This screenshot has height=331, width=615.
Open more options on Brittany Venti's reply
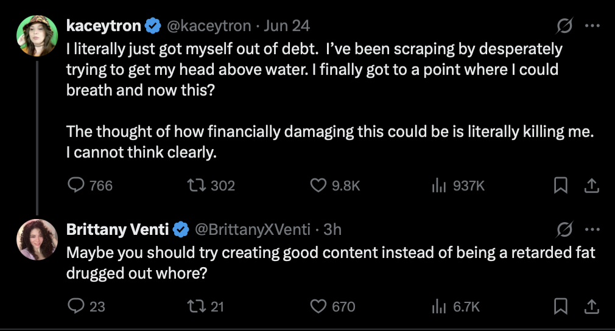coord(592,229)
